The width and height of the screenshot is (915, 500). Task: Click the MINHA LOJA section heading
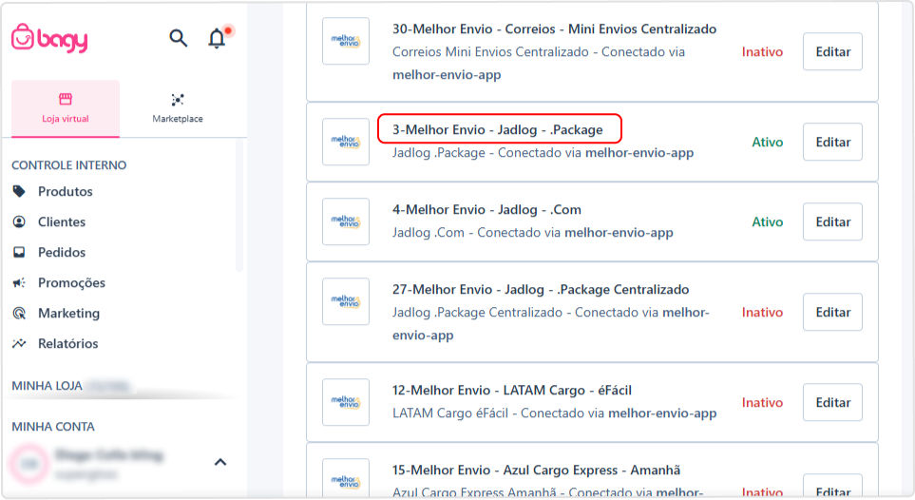tap(47, 386)
